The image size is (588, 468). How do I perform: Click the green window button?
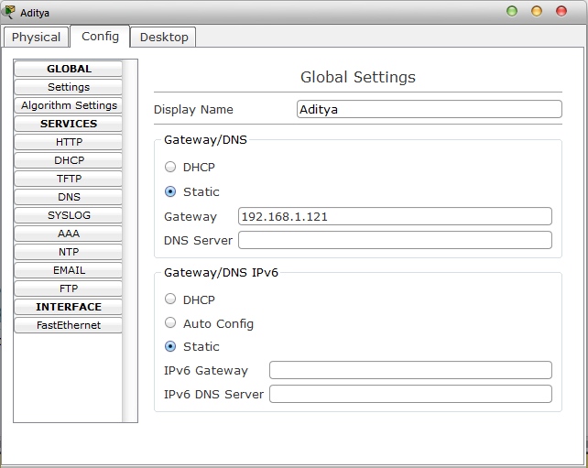point(512,11)
